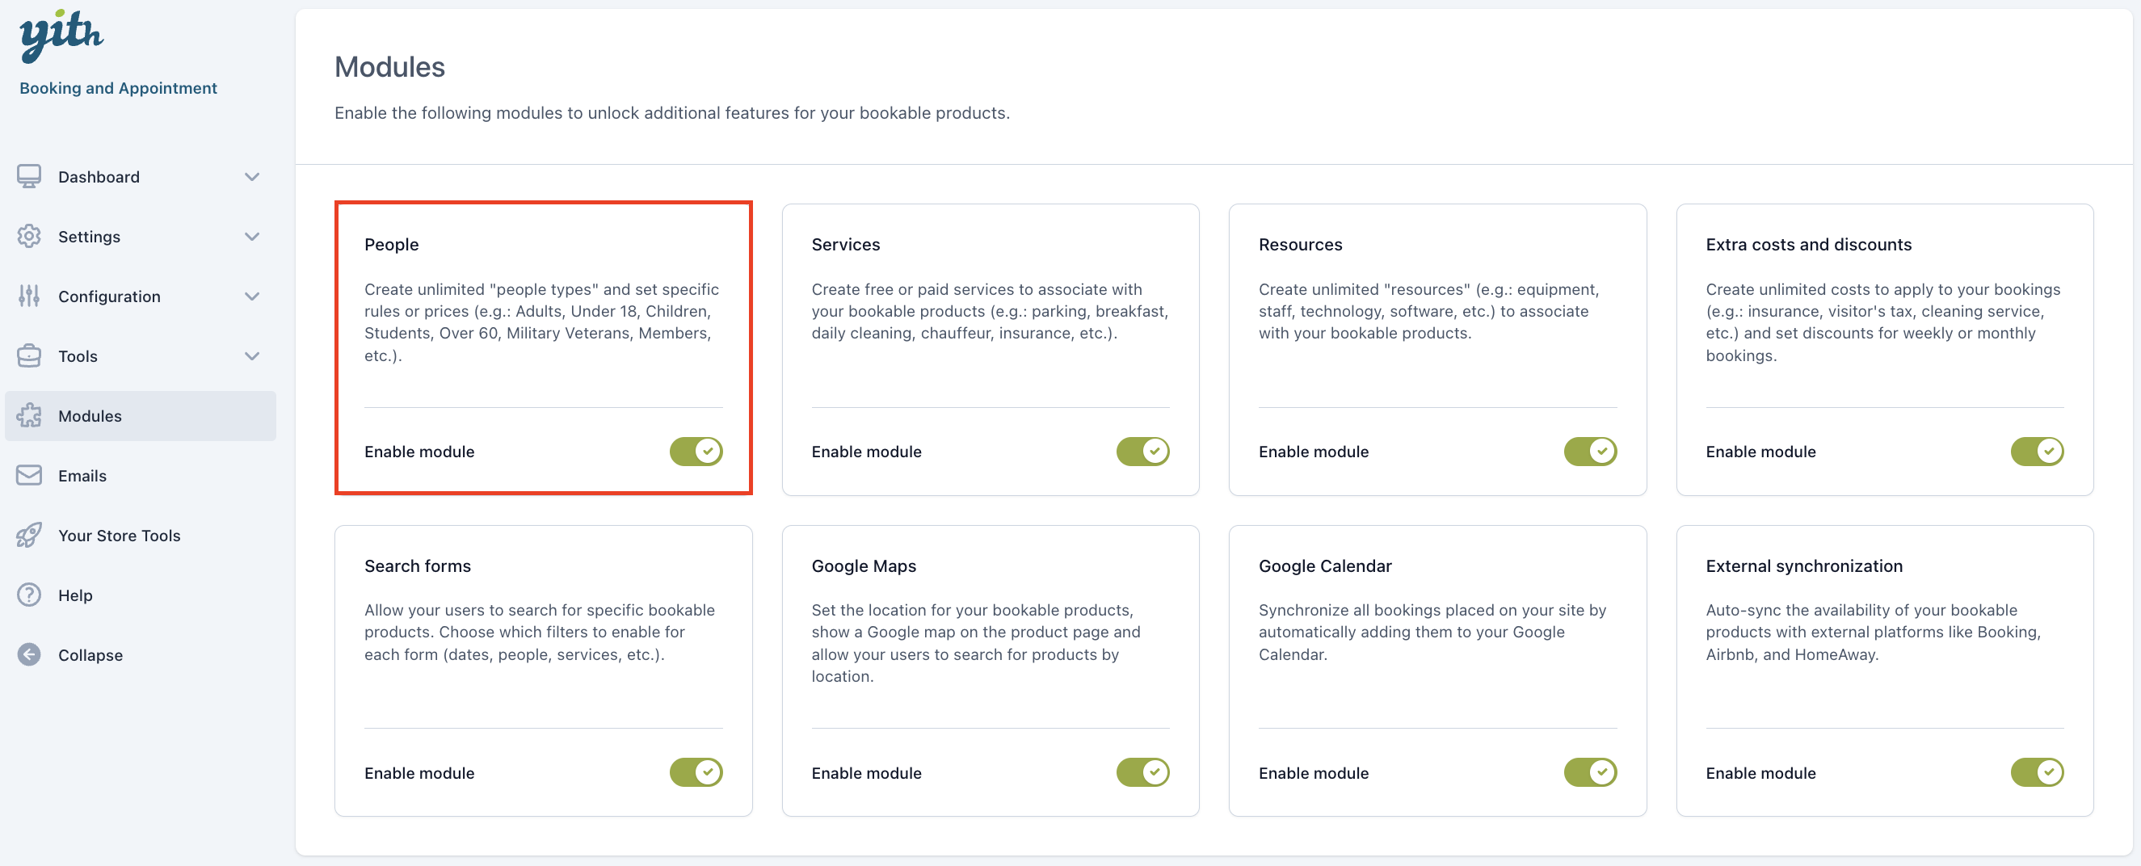Viewport: 2141px width, 866px height.
Task: Click the Tools briefcase icon
Action: coord(29,355)
